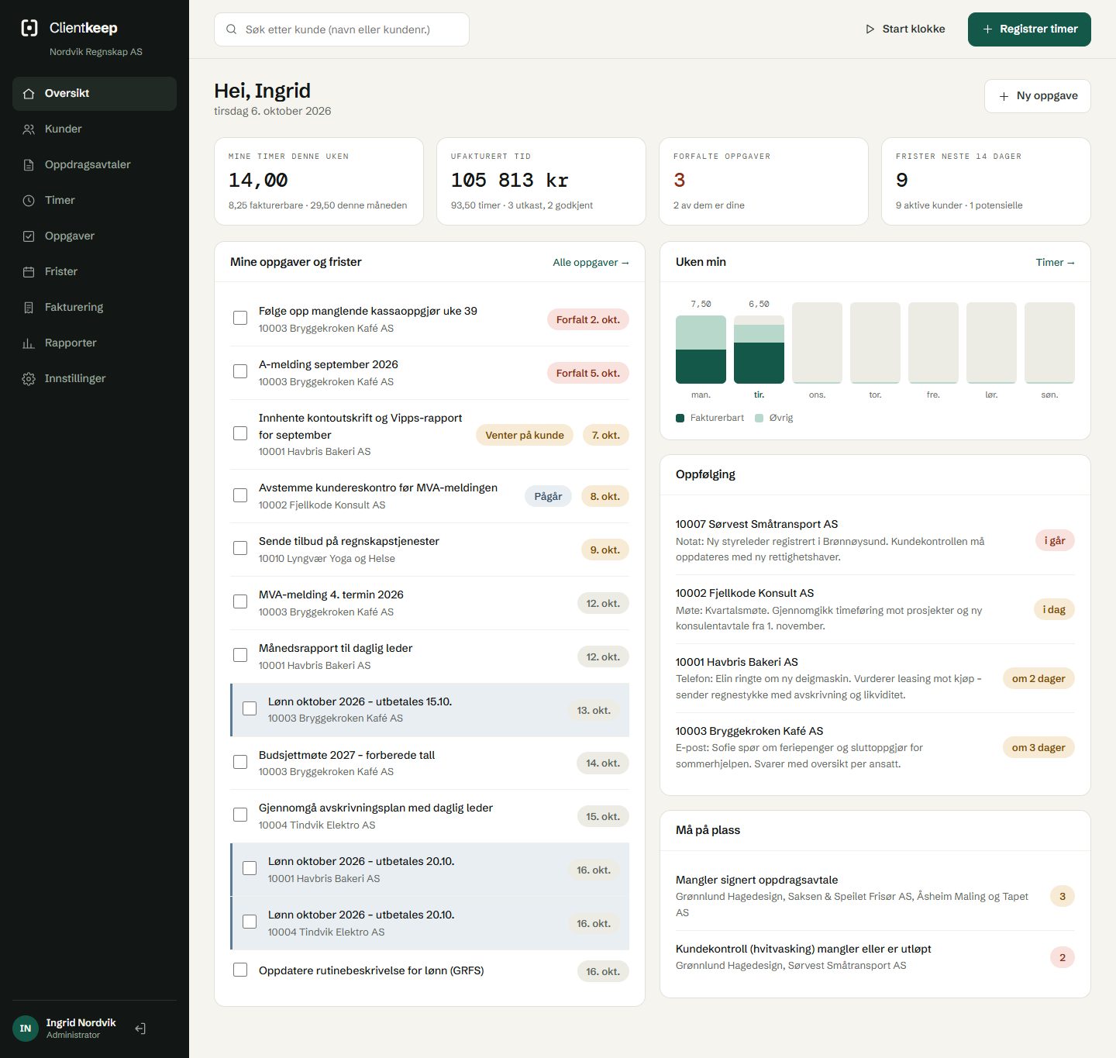Select Rapporter in the sidebar
Viewport: 1116px width, 1058px height.
tap(95, 343)
